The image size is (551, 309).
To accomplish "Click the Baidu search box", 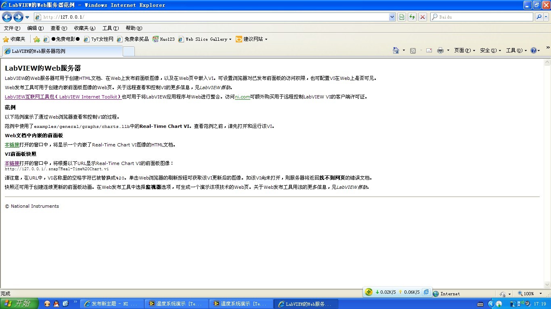I will click(x=482, y=17).
